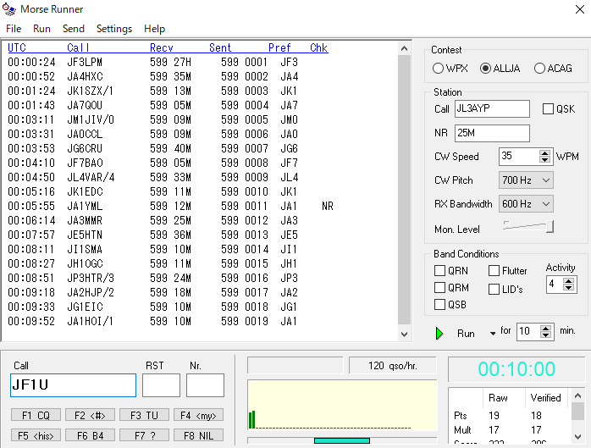The height and width of the screenshot is (448, 591).
Task: Click the Run button label
Action: (466, 334)
